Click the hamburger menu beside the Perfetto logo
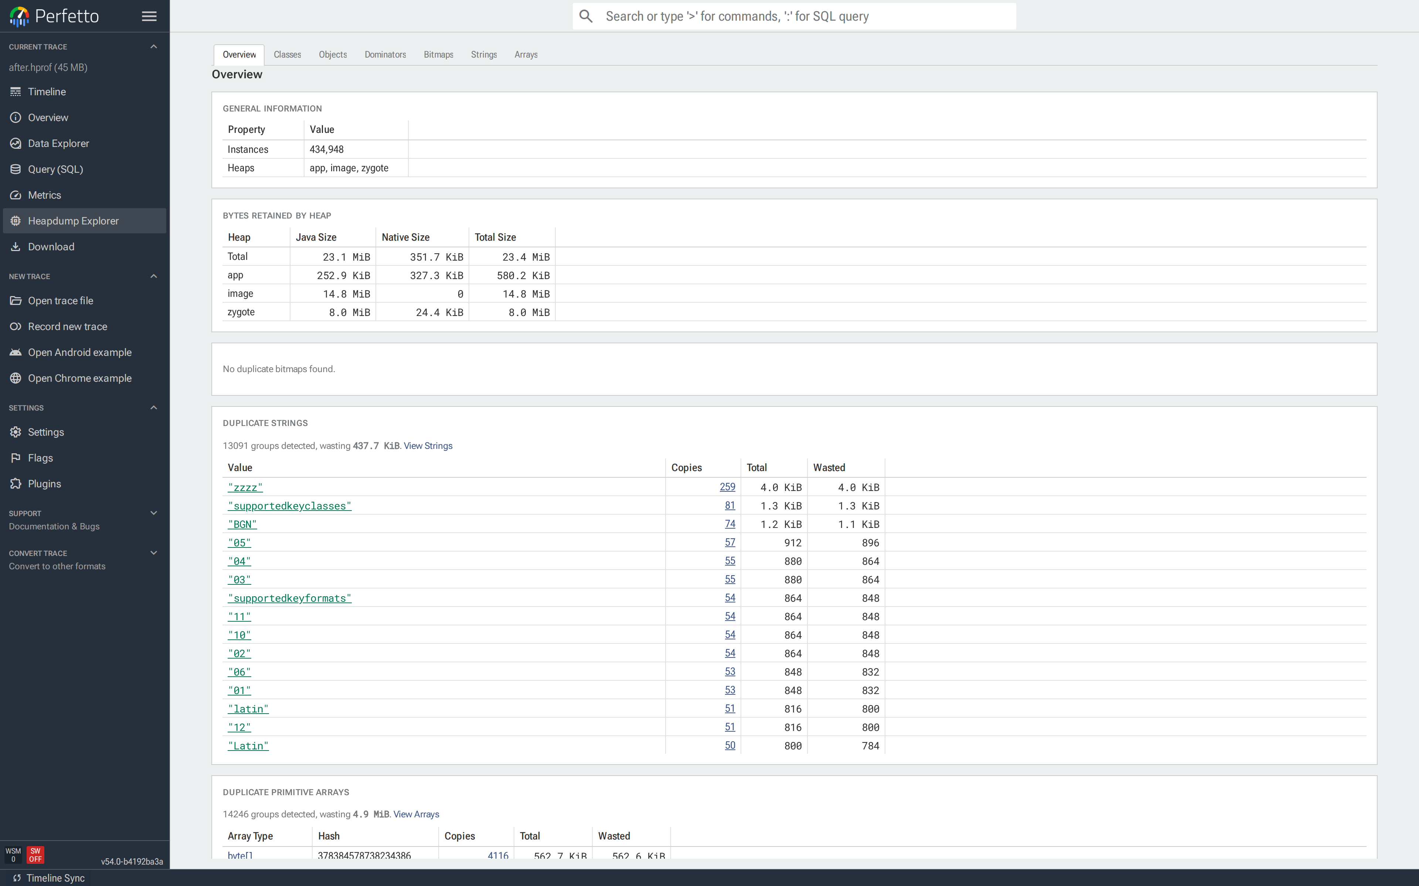The image size is (1419, 886). tap(149, 16)
